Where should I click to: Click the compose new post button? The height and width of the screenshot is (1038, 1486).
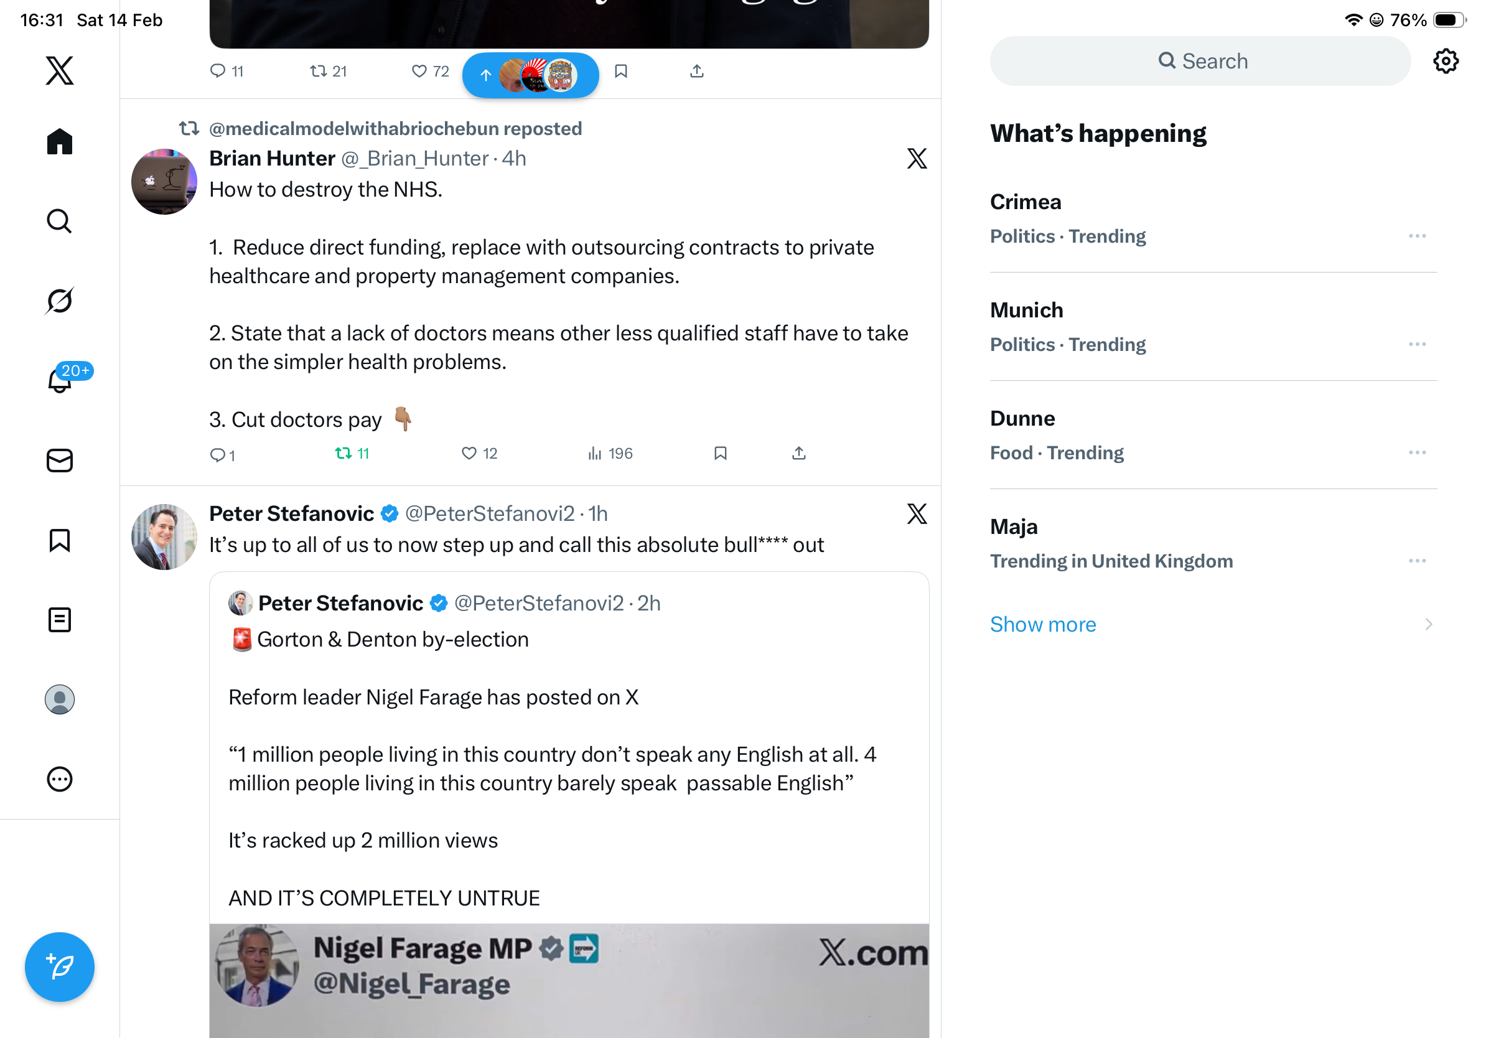tap(60, 966)
